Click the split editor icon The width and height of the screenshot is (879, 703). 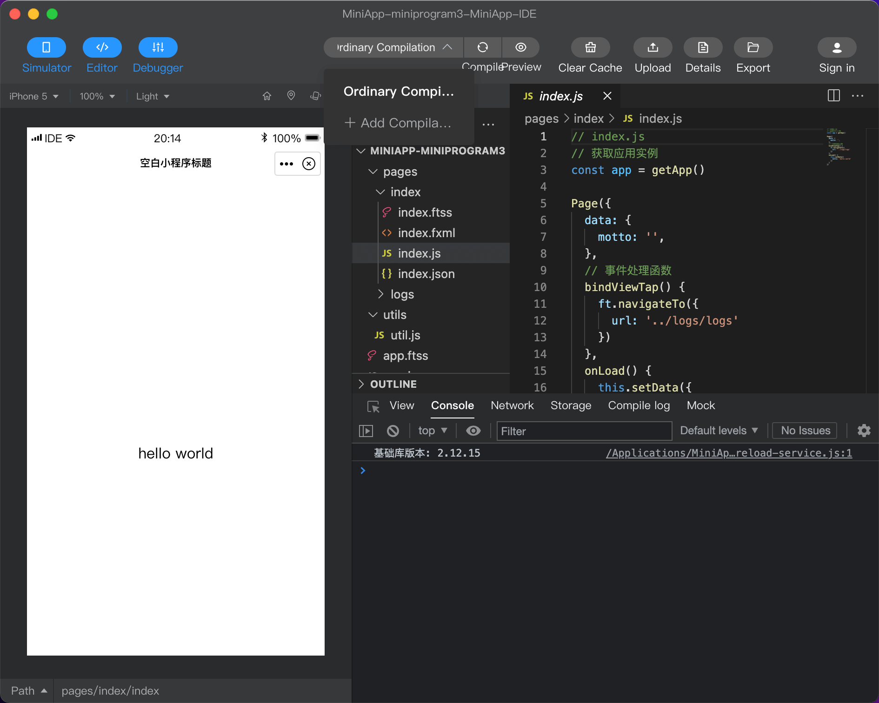pos(834,96)
